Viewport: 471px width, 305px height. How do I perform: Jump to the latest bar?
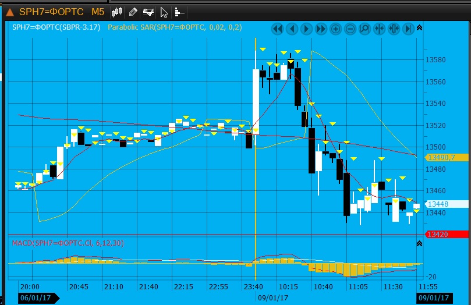click(408, 28)
